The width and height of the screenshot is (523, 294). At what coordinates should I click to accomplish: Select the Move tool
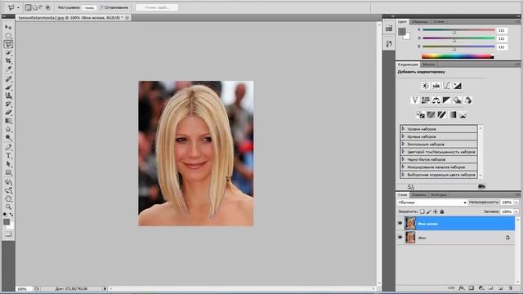point(8,27)
